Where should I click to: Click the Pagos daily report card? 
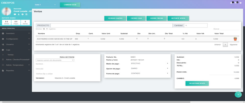(16, 22)
